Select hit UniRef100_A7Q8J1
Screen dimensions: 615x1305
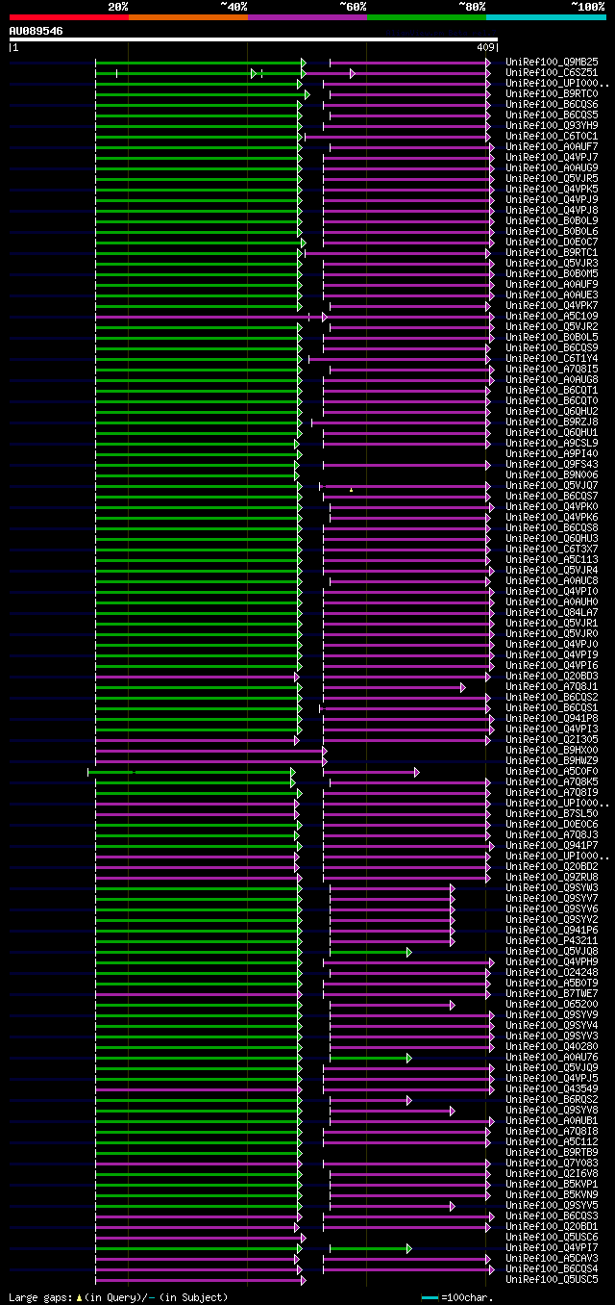[552, 686]
